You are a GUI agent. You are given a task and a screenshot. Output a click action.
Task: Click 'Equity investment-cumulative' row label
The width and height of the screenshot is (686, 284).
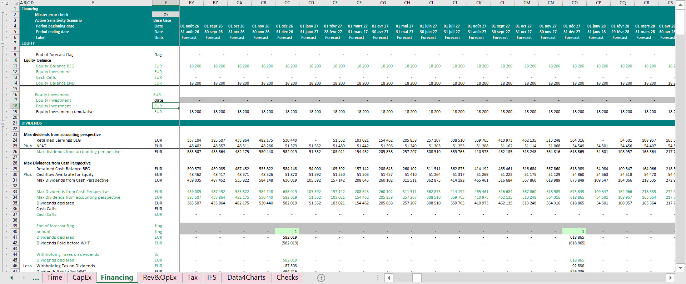(x=65, y=112)
